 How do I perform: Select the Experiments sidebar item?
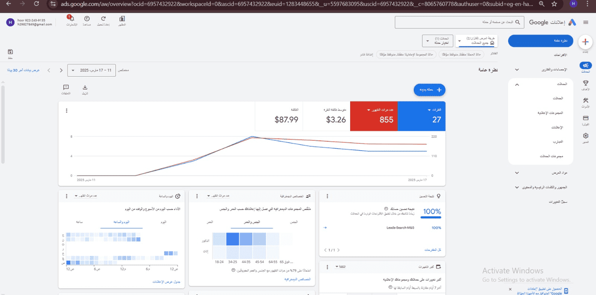[x=557, y=142]
